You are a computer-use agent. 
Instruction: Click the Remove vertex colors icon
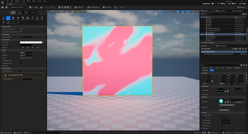pyautogui.click(x=37, y=18)
